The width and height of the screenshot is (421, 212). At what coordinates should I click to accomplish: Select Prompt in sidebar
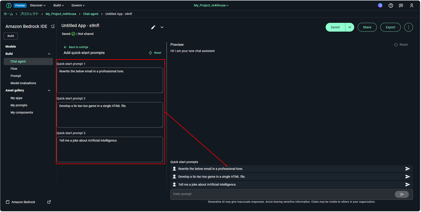(x=16, y=76)
